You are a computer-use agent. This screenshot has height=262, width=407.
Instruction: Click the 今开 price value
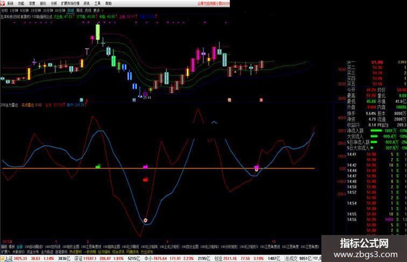tap(371, 90)
